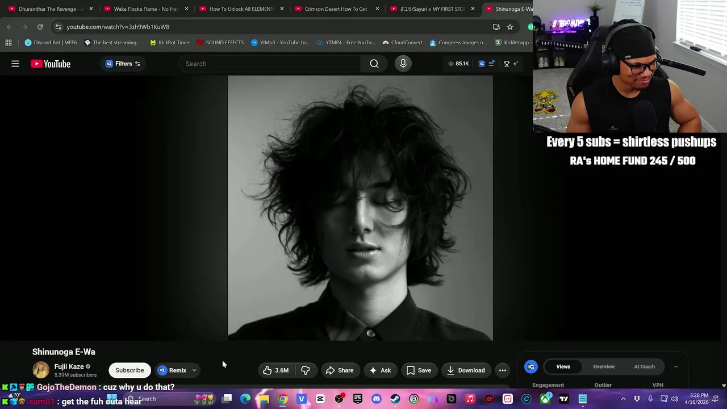Open the Ask AI button
Screen dimensions: 727x409
(x=380, y=370)
